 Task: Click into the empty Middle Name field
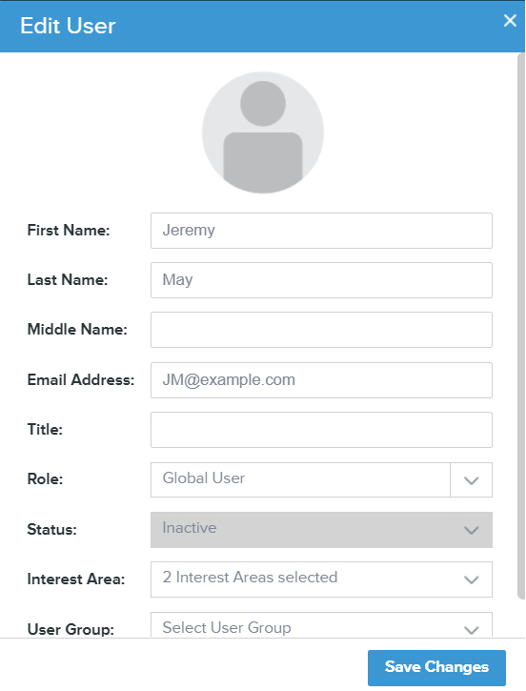(x=321, y=330)
